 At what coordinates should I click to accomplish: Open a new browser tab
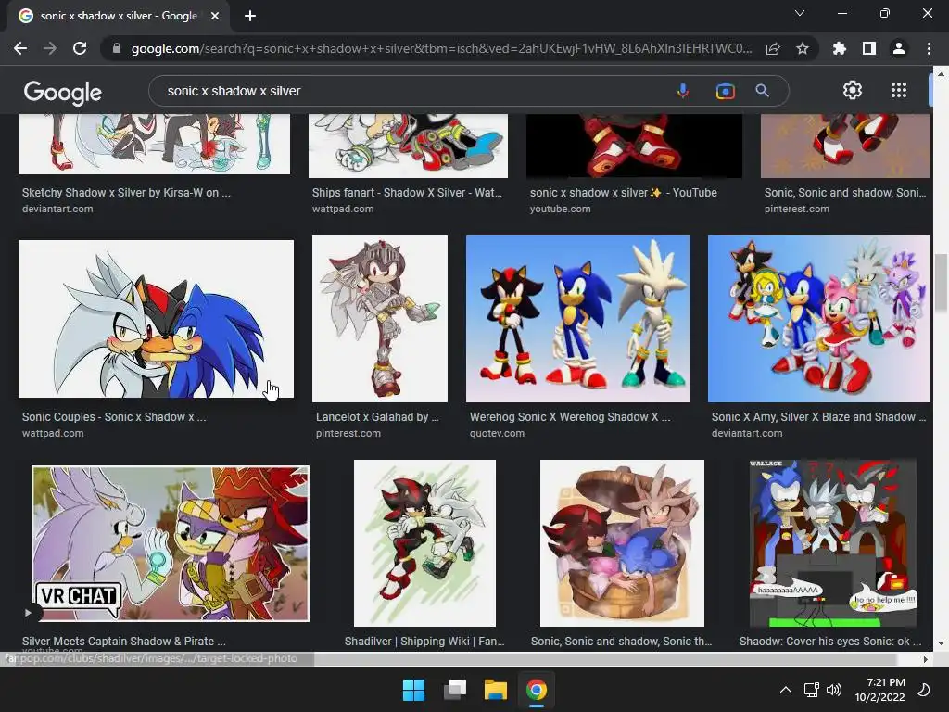pyautogui.click(x=250, y=16)
